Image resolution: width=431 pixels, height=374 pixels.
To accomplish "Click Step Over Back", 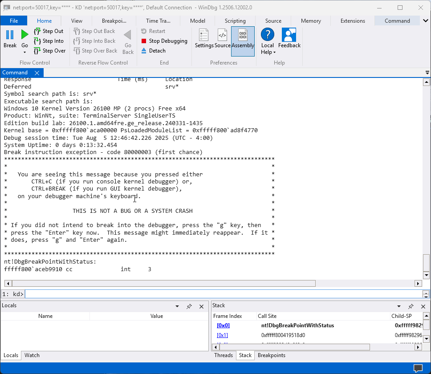I will point(95,51).
